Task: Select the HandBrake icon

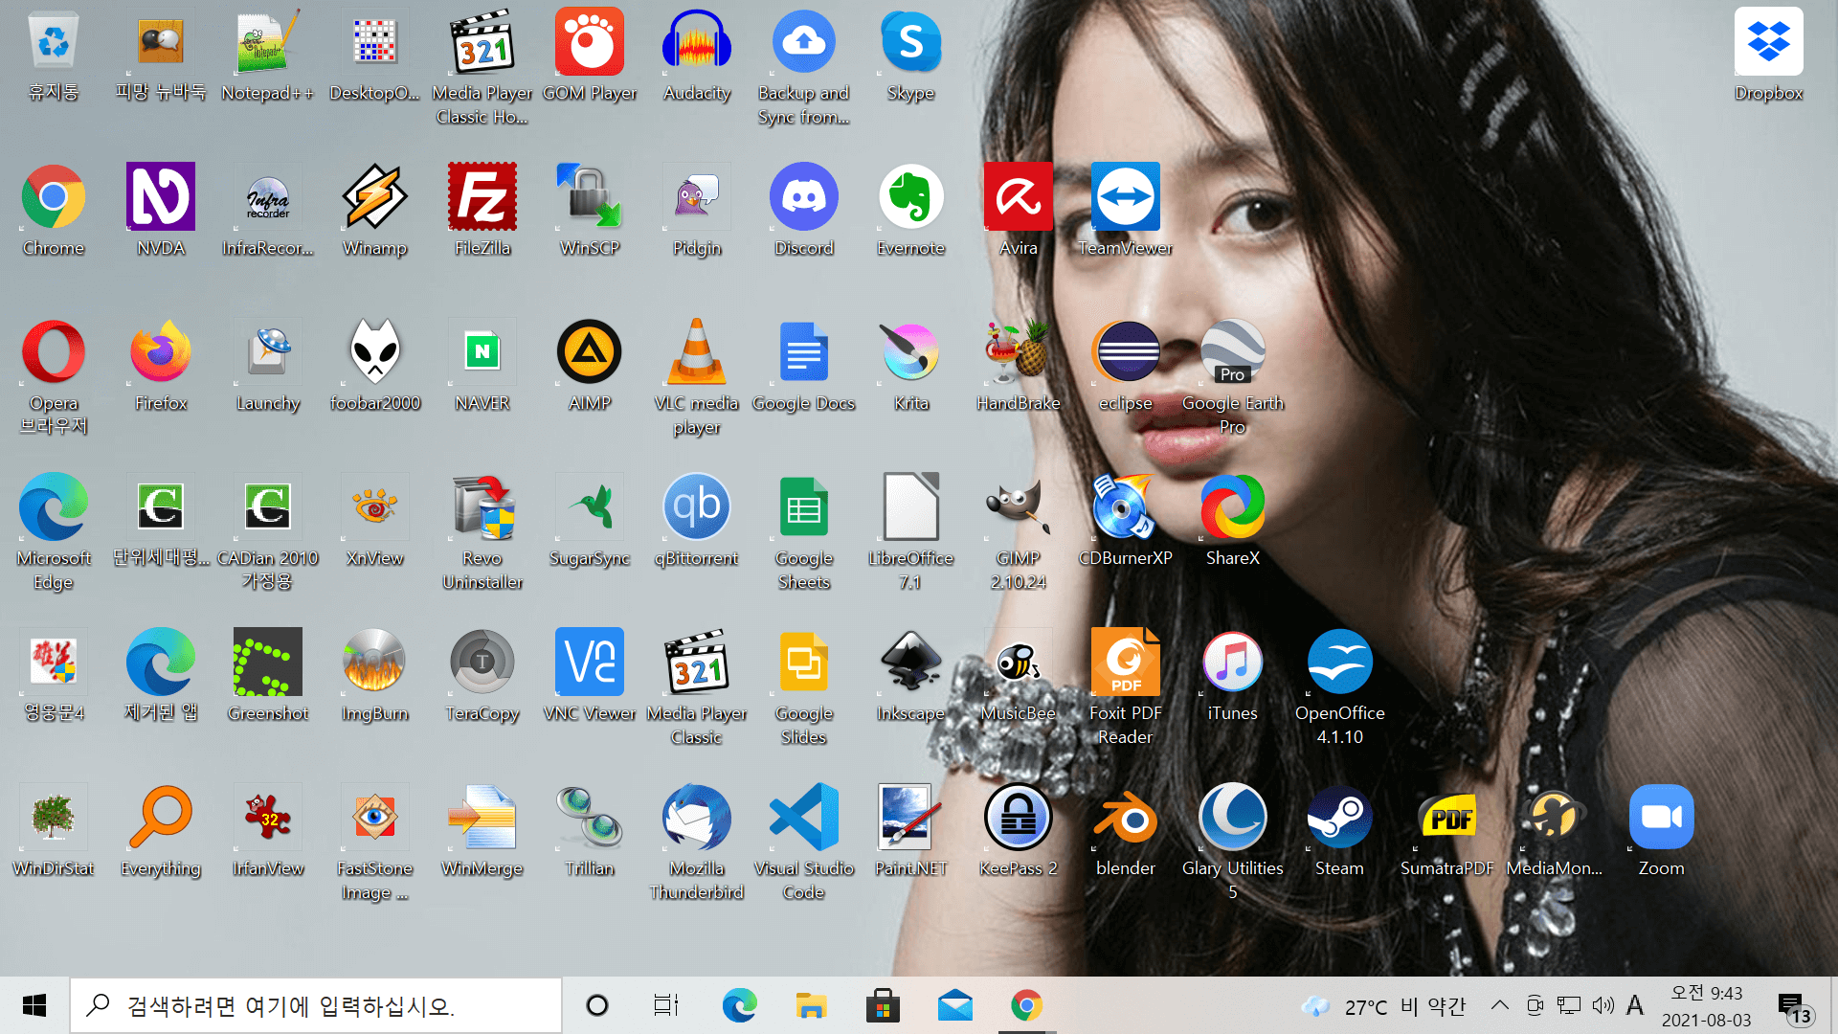Action: (1019, 366)
